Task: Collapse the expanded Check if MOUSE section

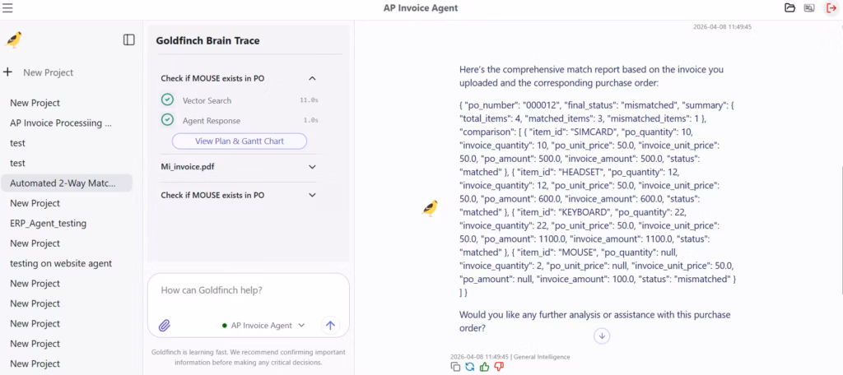Action: 312,78
